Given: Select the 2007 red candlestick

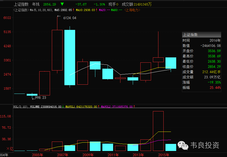Looking at the screenshot, I should [57, 50].
